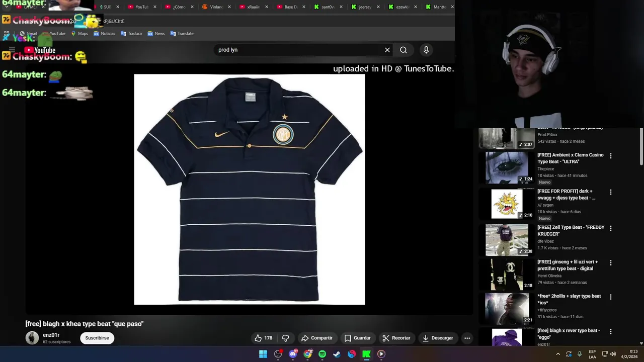Open the Windows Start menu
Screen dimensions: 644x362
point(263,354)
